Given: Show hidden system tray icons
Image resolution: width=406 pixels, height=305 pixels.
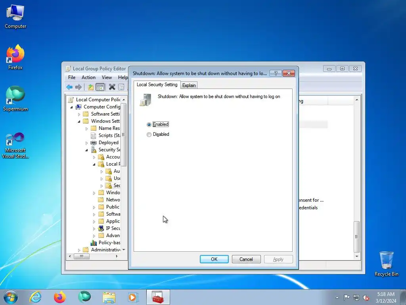Looking at the screenshot, I should [337, 297].
